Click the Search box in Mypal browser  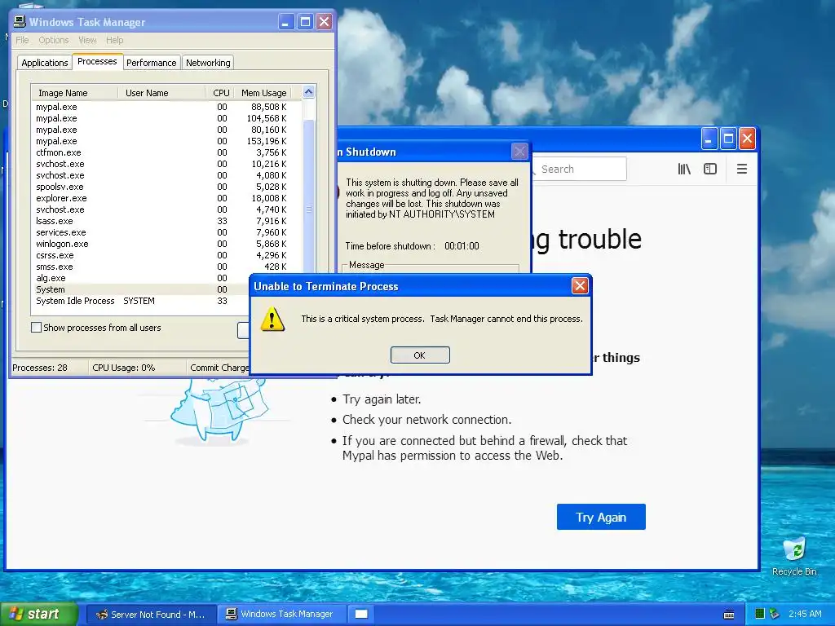(x=580, y=170)
